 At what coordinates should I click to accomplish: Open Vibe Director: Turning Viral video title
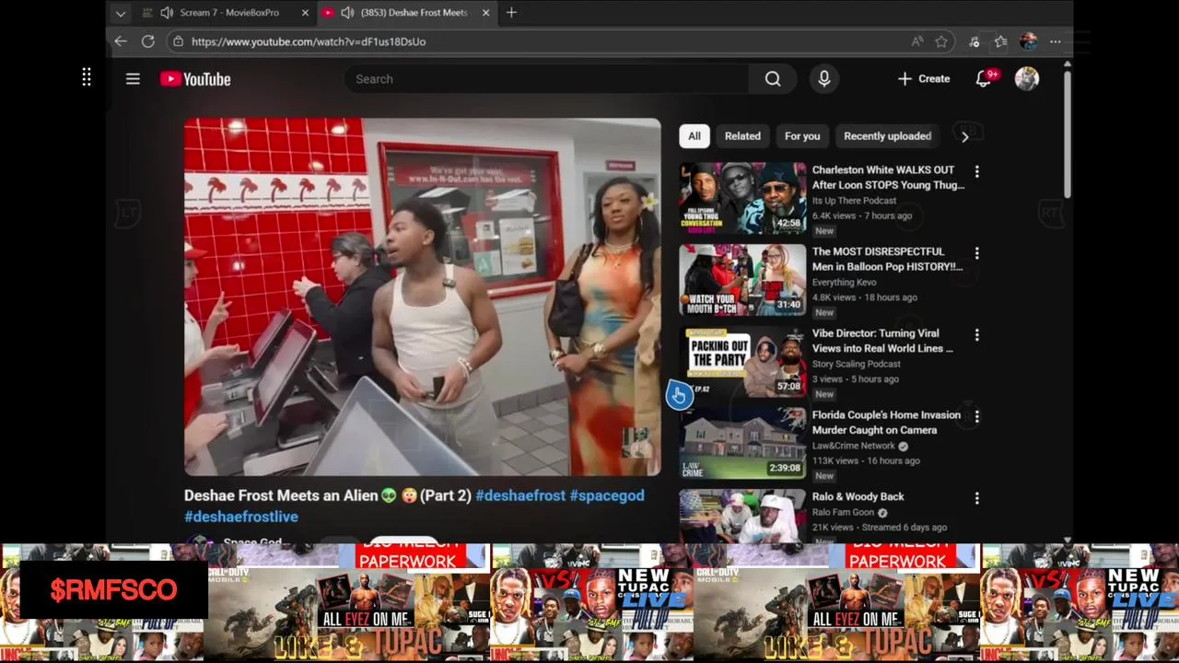(x=882, y=341)
